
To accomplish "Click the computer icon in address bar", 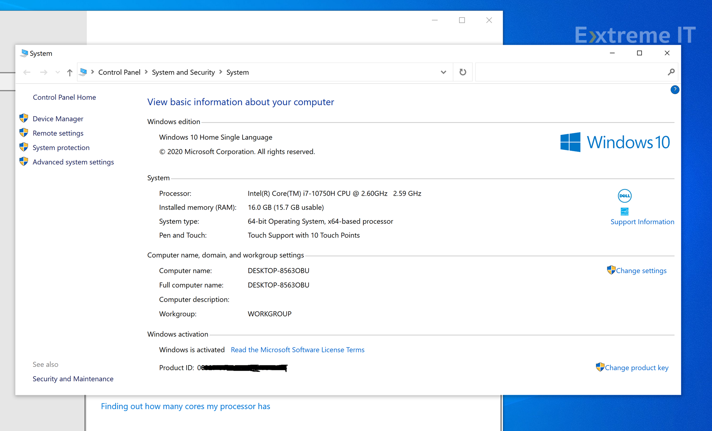I will click(x=83, y=72).
